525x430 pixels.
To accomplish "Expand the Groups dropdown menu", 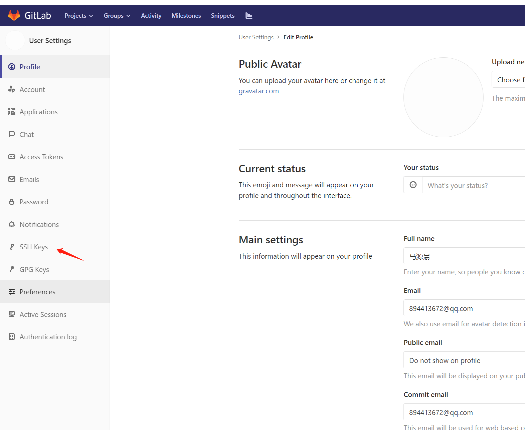I will click(117, 16).
